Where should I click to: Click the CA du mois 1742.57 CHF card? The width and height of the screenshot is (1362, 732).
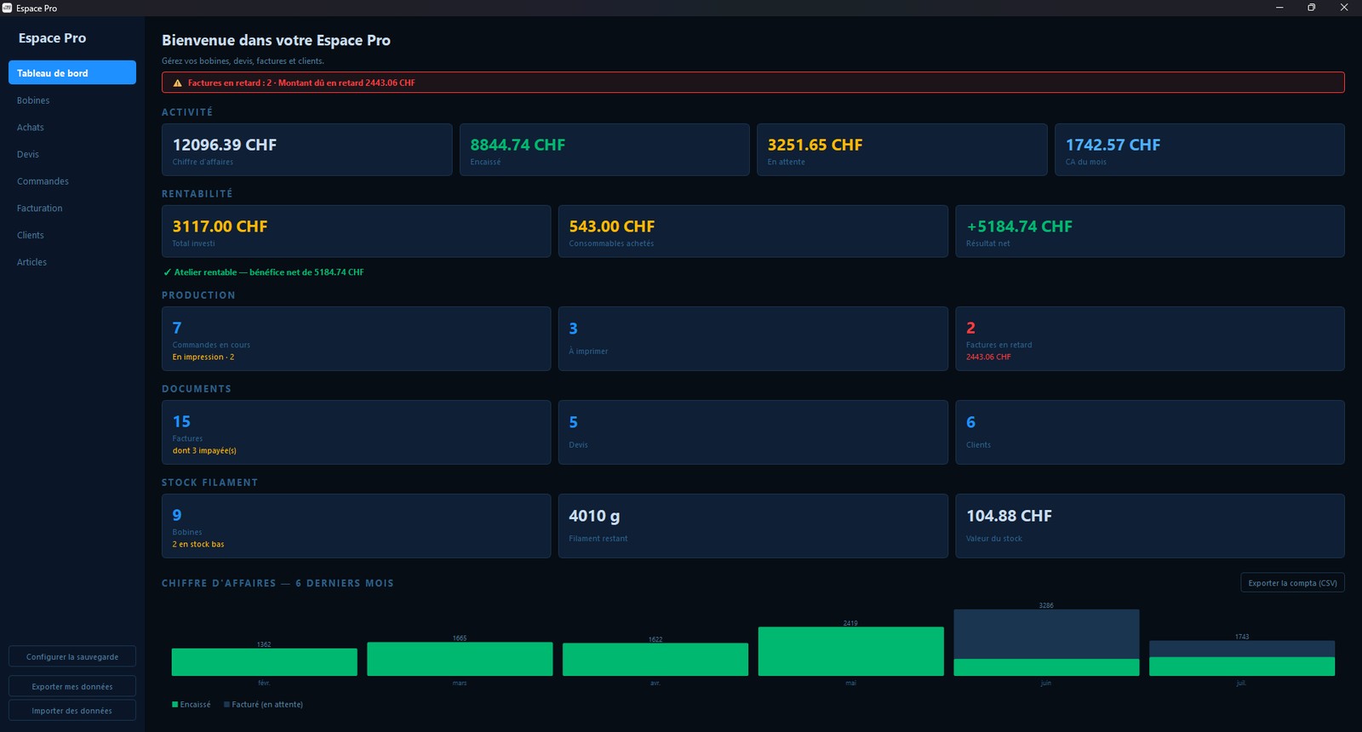coord(1199,150)
